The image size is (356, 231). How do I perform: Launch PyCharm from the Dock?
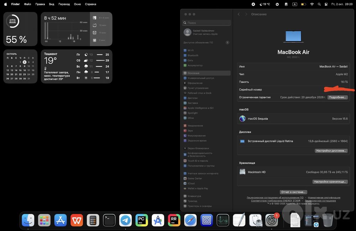[x=142, y=220]
